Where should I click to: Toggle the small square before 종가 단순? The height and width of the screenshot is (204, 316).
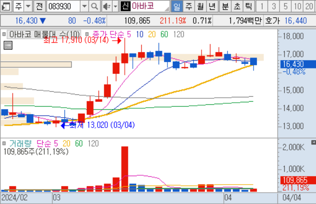[87, 34]
